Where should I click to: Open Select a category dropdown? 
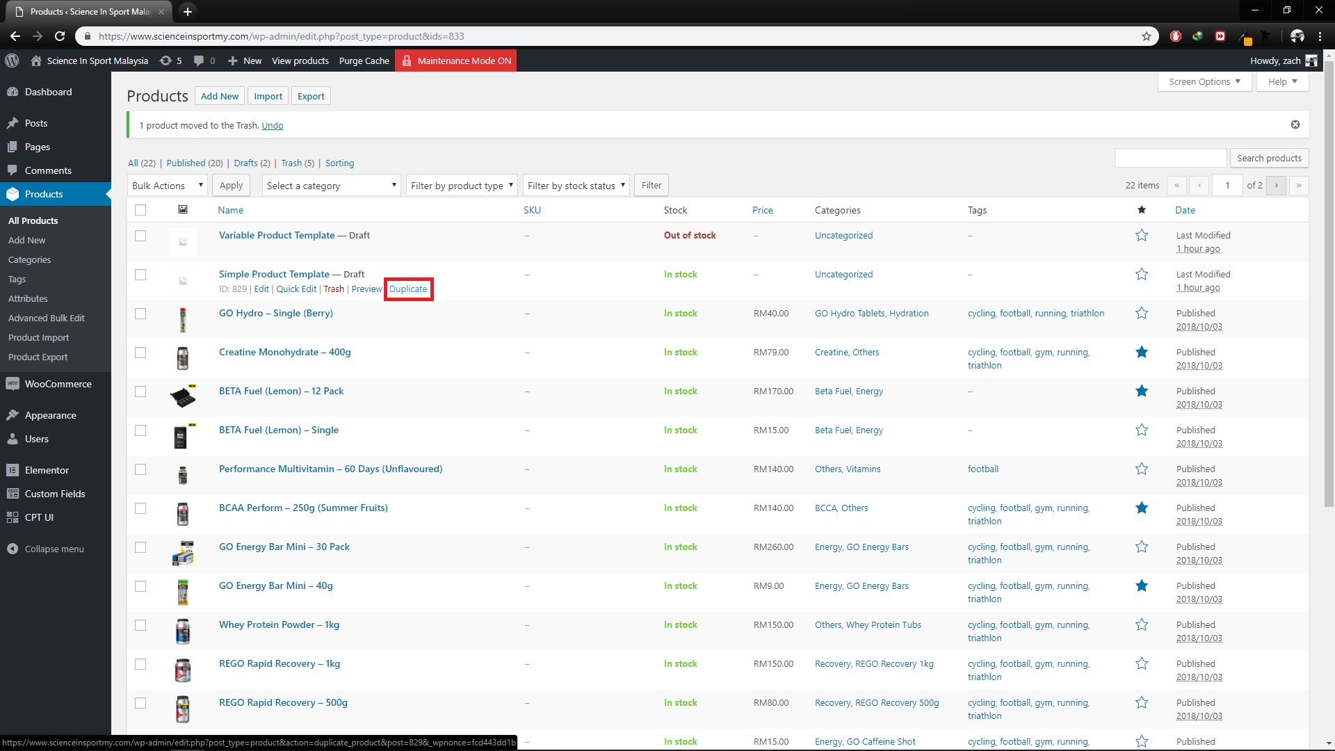tap(331, 185)
